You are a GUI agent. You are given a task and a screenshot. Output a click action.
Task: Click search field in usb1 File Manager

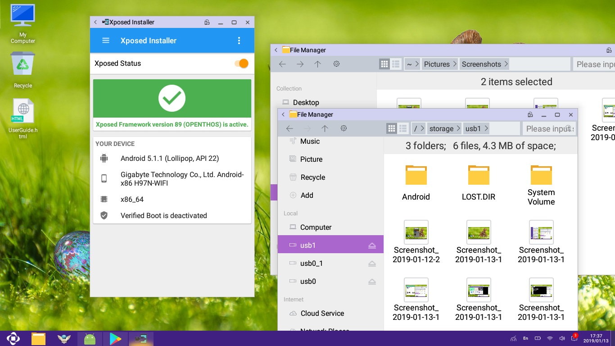coord(548,129)
